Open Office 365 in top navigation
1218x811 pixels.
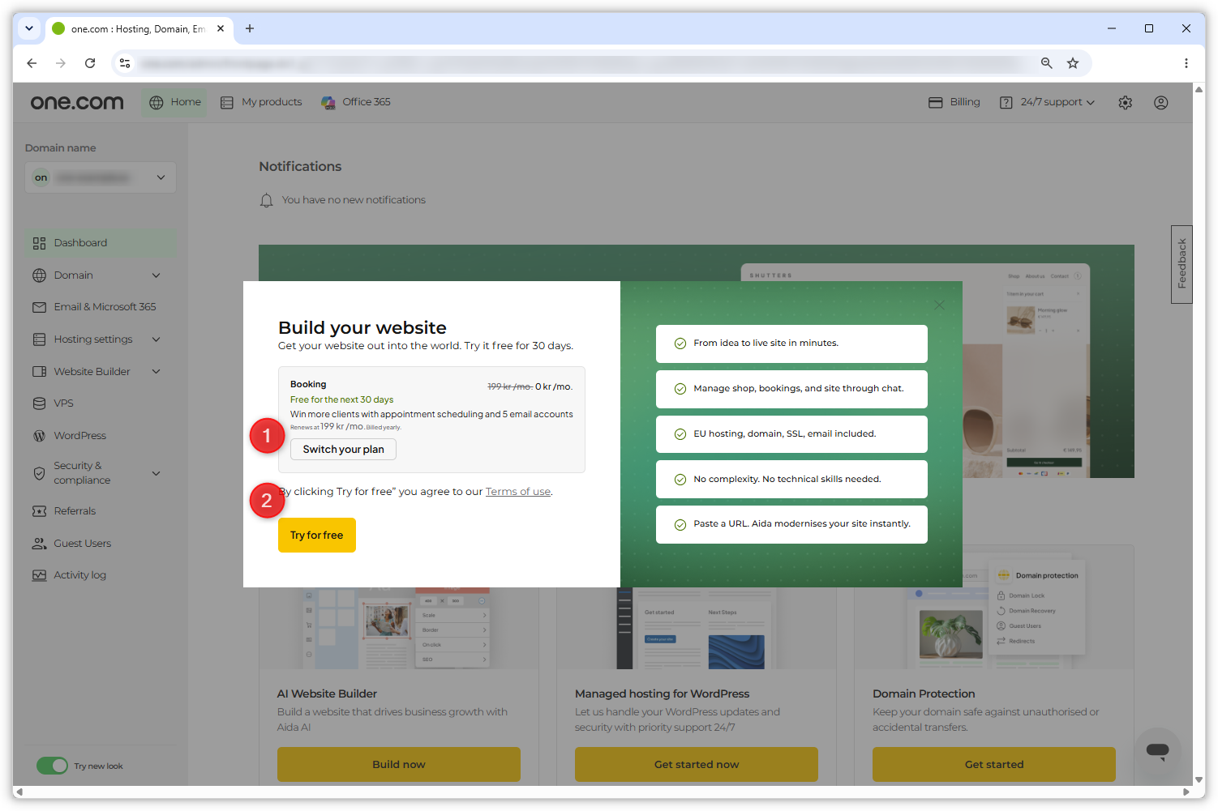coord(356,102)
